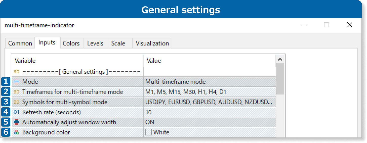Click the ab icon beside General settings header
The image size is (367, 143).
(x=16, y=71)
